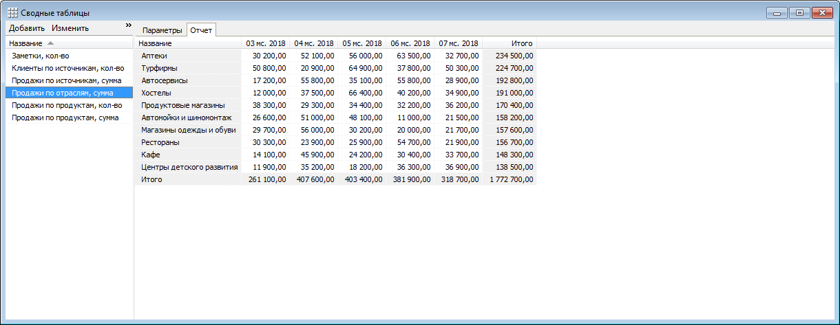Click the Итого column header
The width and height of the screenshot is (840, 325).
pos(522,43)
